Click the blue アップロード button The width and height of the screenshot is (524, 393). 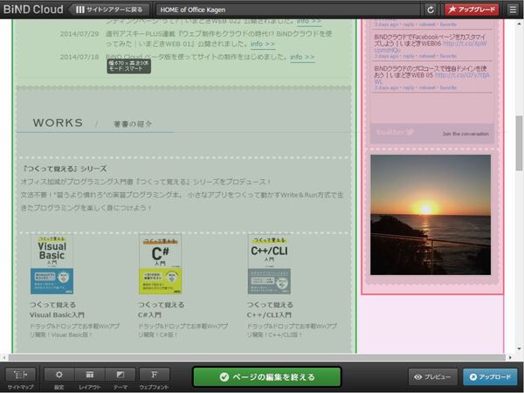490,377
